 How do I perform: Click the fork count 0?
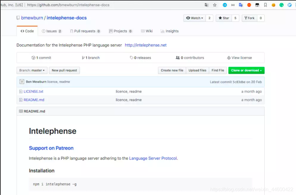click(261, 18)
